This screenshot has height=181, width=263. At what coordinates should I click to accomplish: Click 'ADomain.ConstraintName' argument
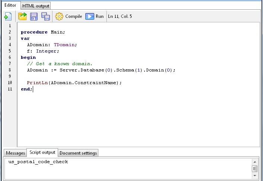[x=83, y=83]
